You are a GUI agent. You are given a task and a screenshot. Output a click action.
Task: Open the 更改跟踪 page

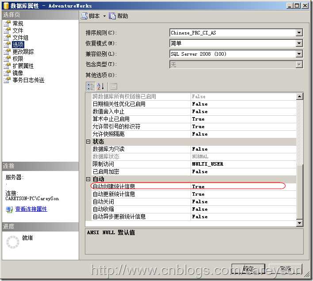click(23, 52)
